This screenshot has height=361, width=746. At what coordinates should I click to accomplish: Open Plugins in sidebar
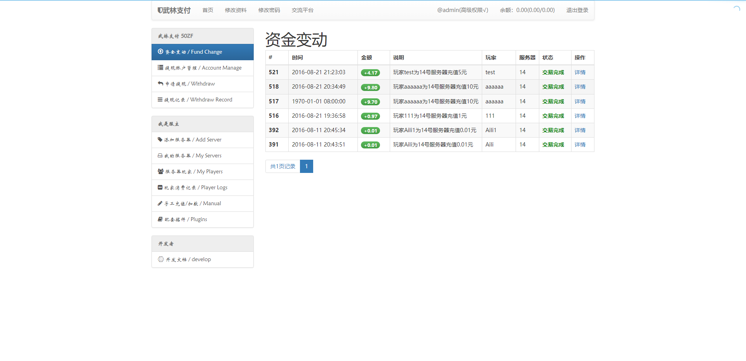(202, 220)
